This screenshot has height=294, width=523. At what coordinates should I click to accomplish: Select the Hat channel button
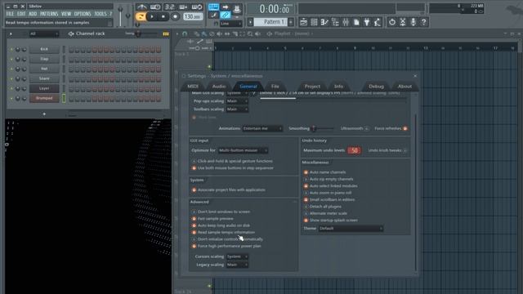tap(44, 69)
